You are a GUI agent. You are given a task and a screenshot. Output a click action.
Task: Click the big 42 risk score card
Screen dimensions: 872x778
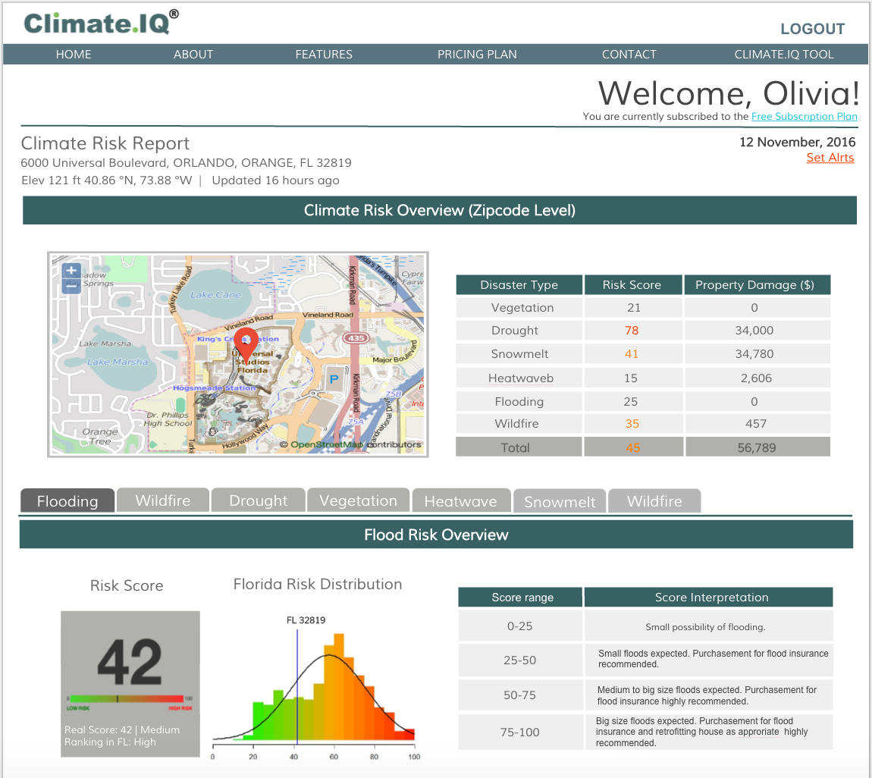coord(130,684)
